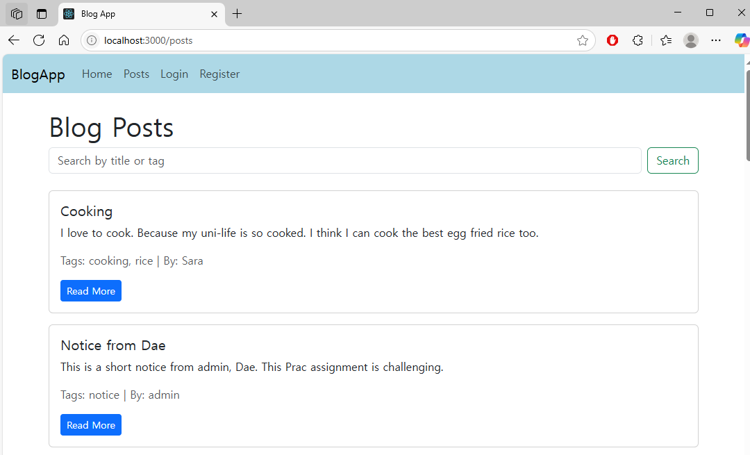Open the Login nav link

click(174, 74)
